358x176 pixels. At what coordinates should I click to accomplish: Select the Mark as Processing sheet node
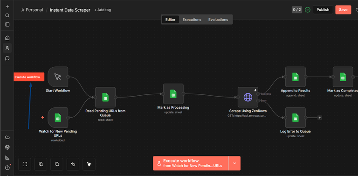pos(173,94)
